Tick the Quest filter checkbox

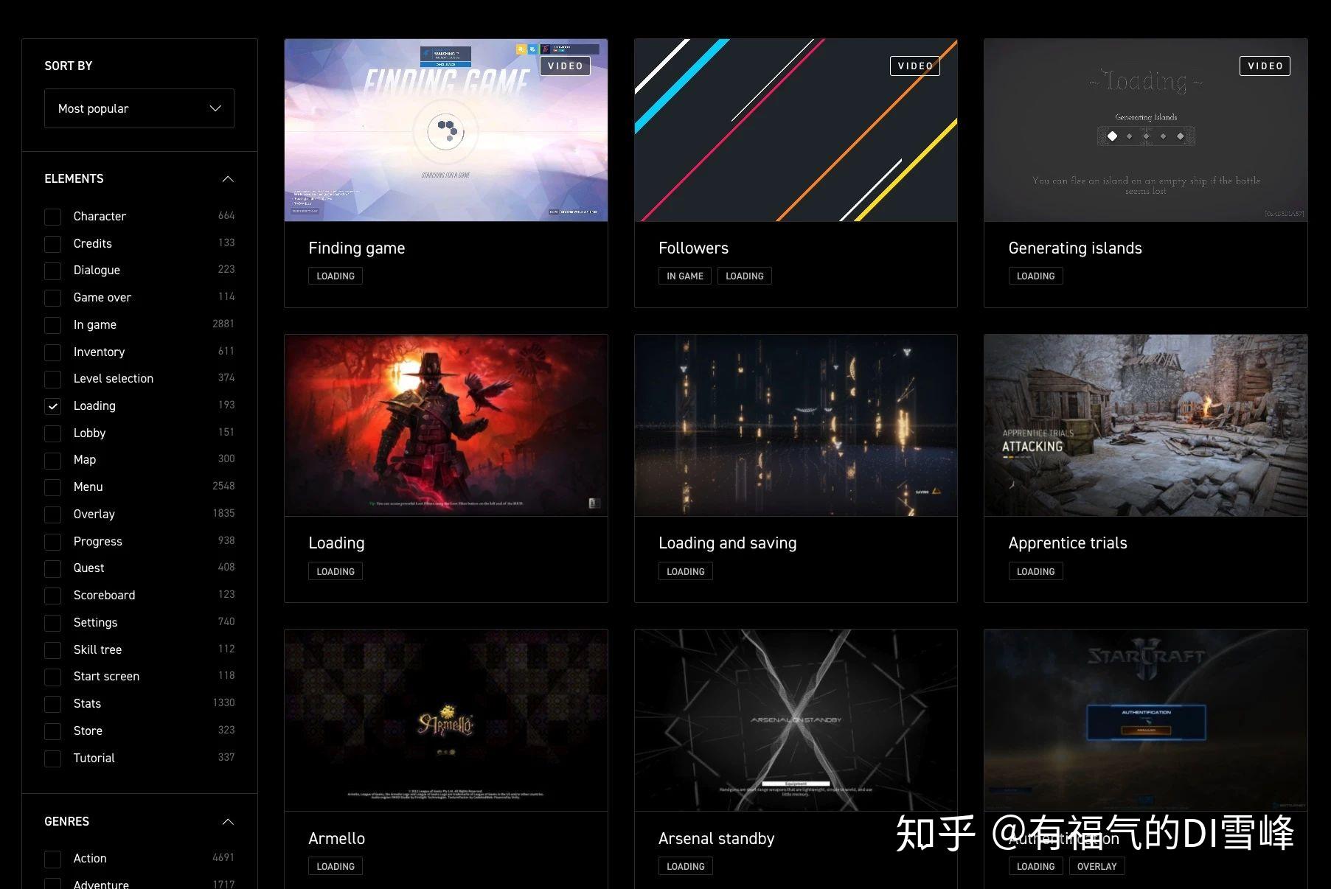point(52,568)
